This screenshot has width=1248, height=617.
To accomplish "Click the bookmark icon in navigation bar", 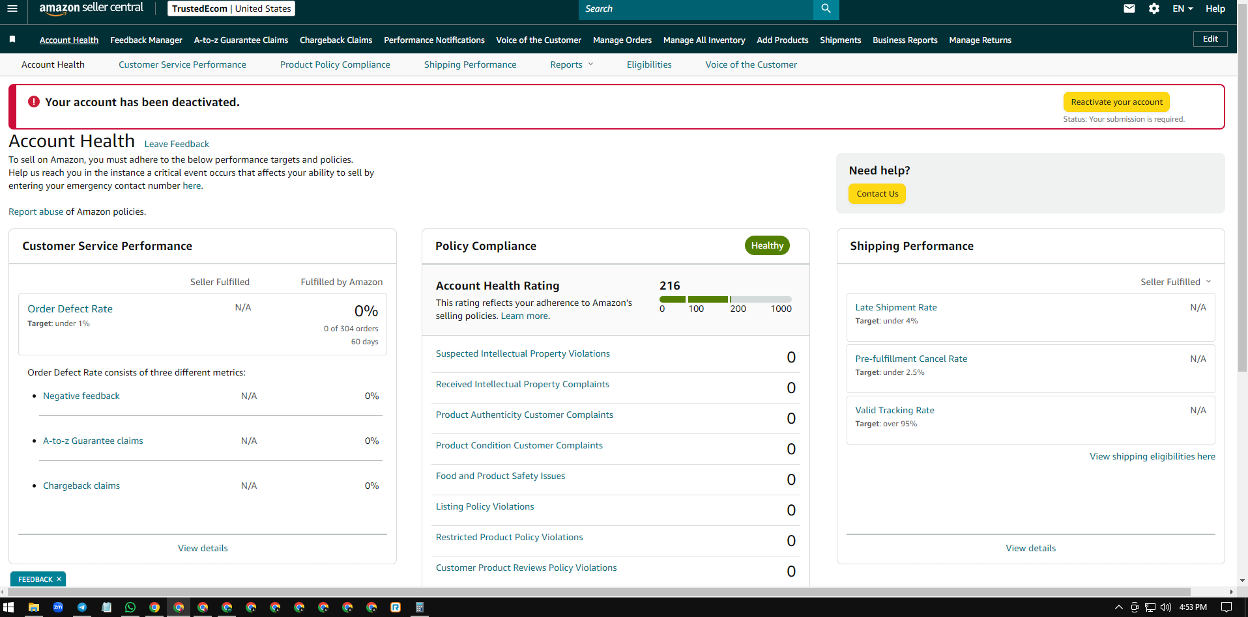I will (12, 40).
